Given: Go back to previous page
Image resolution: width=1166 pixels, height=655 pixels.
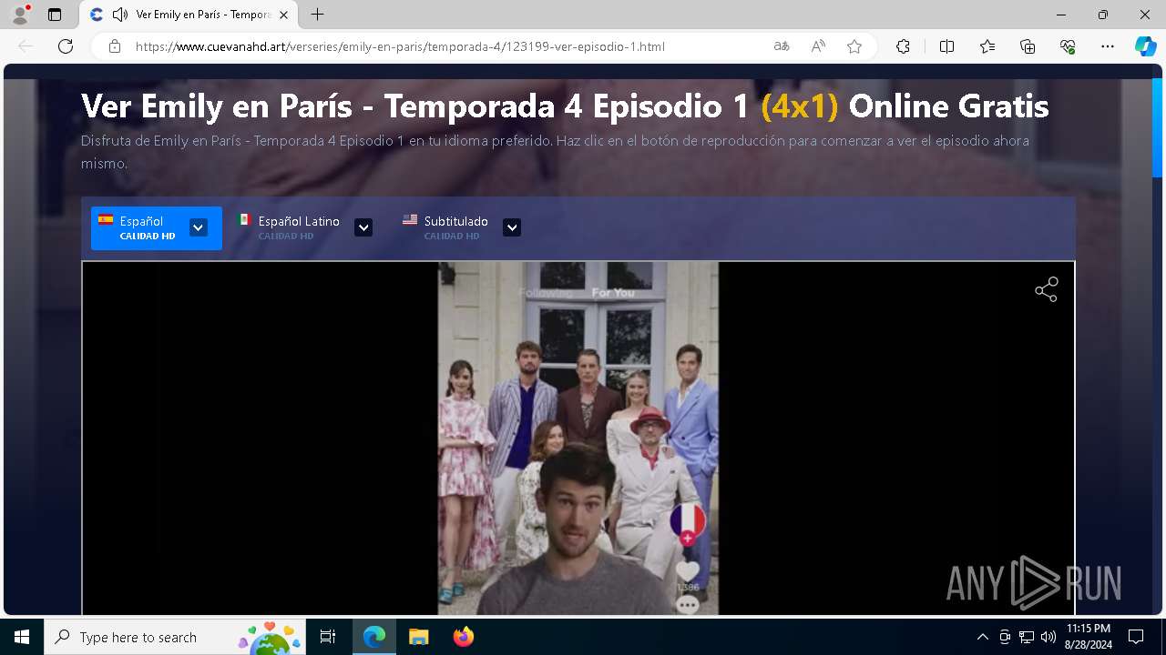Looking at the screenshot, I should coord(26,46).
